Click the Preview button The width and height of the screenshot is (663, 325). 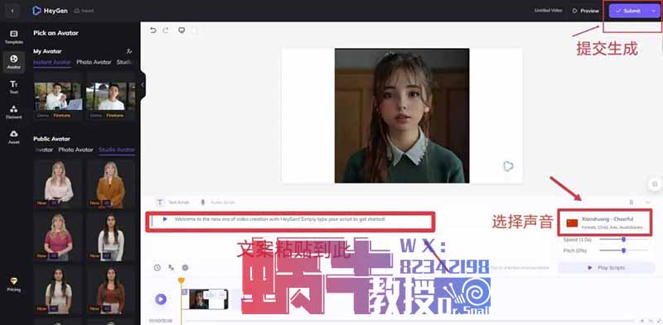(586, 11)
